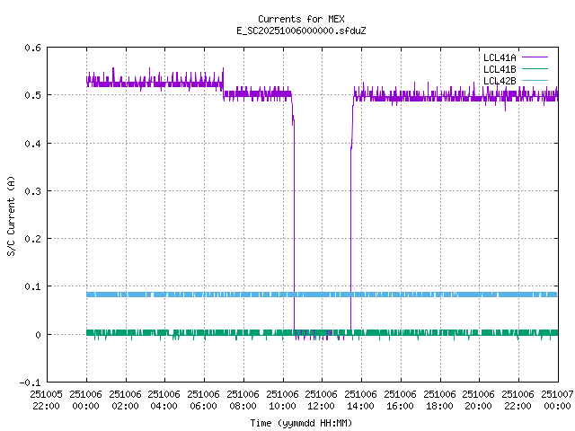Pick the 0.3 y-axis tick label
This screenshot has height=431, width=575.
pos(33,191)
